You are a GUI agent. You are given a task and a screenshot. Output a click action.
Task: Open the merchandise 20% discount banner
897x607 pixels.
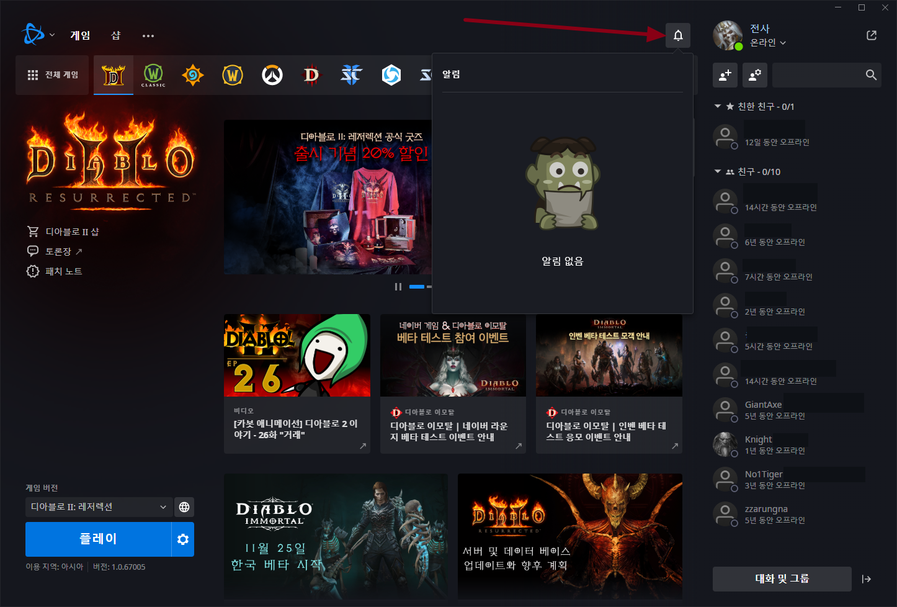(328, 197)
